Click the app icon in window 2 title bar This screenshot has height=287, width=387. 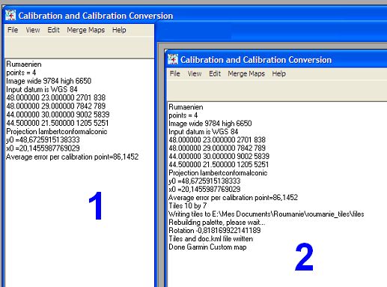point(173,59)
